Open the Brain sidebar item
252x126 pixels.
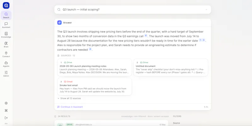(x=6, y=45)
